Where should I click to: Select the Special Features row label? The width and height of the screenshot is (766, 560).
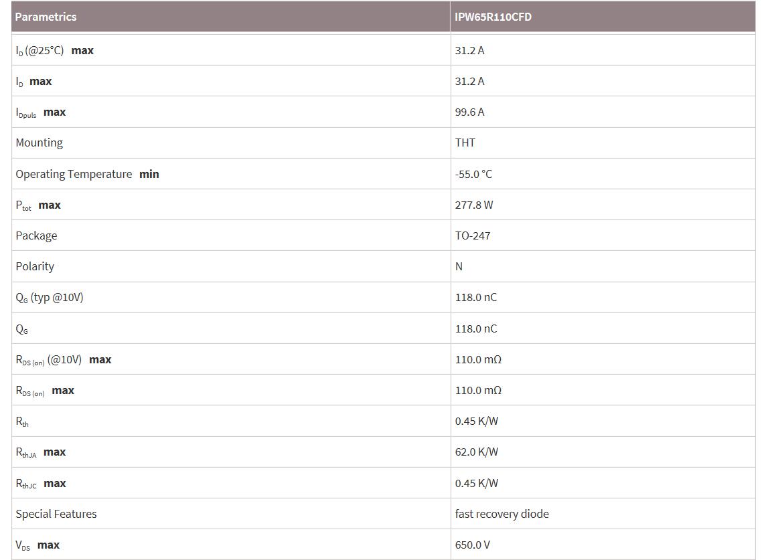56,514
